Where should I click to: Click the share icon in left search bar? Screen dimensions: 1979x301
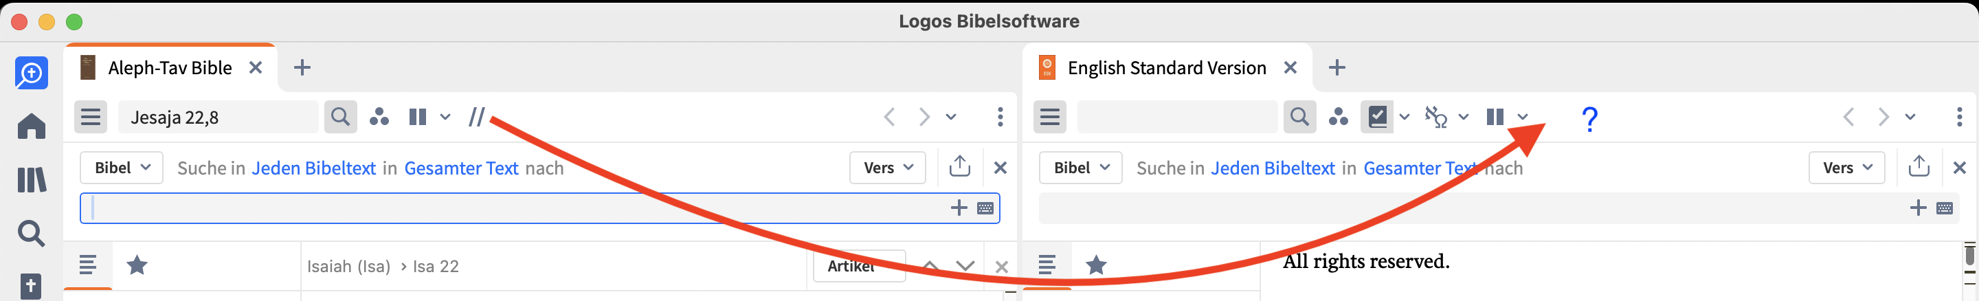point(959,166)
